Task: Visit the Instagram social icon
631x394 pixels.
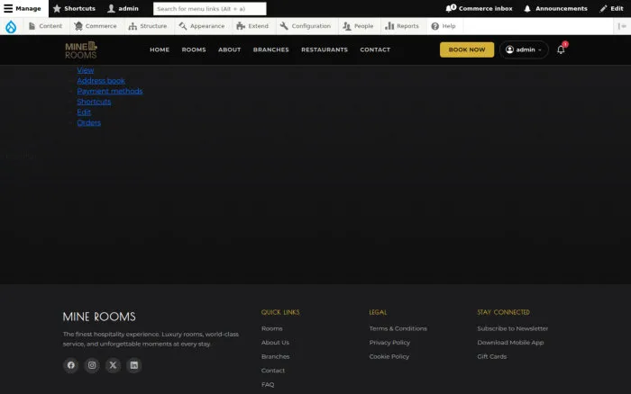Action: click(x=92, y=365)
